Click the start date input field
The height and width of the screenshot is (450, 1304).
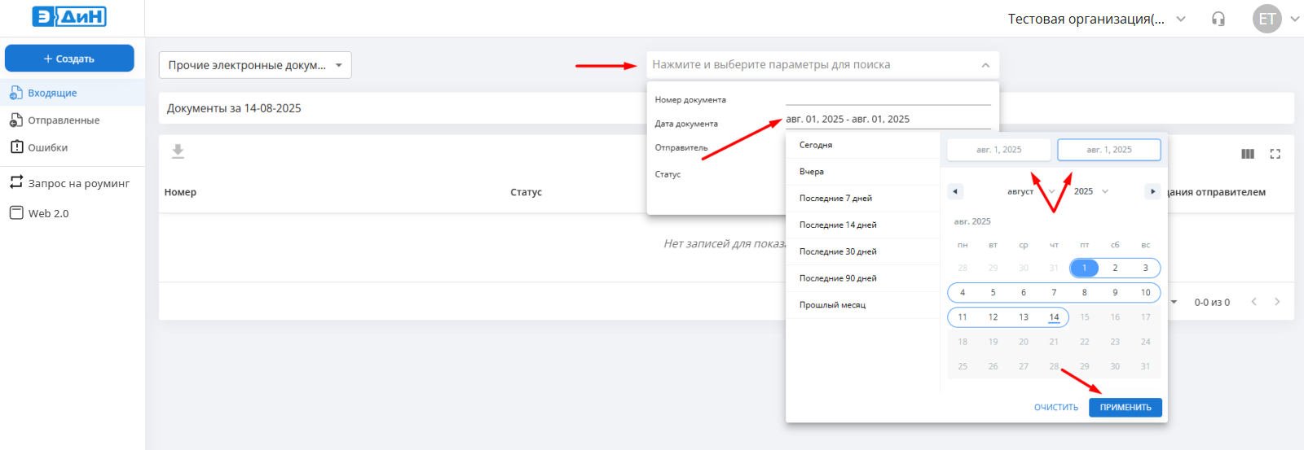click(x=998, y=150)
